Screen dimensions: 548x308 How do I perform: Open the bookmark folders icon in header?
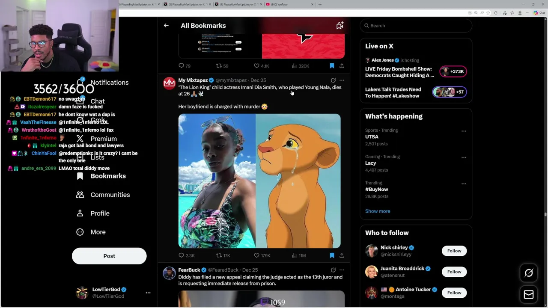[x=340, y=26]
